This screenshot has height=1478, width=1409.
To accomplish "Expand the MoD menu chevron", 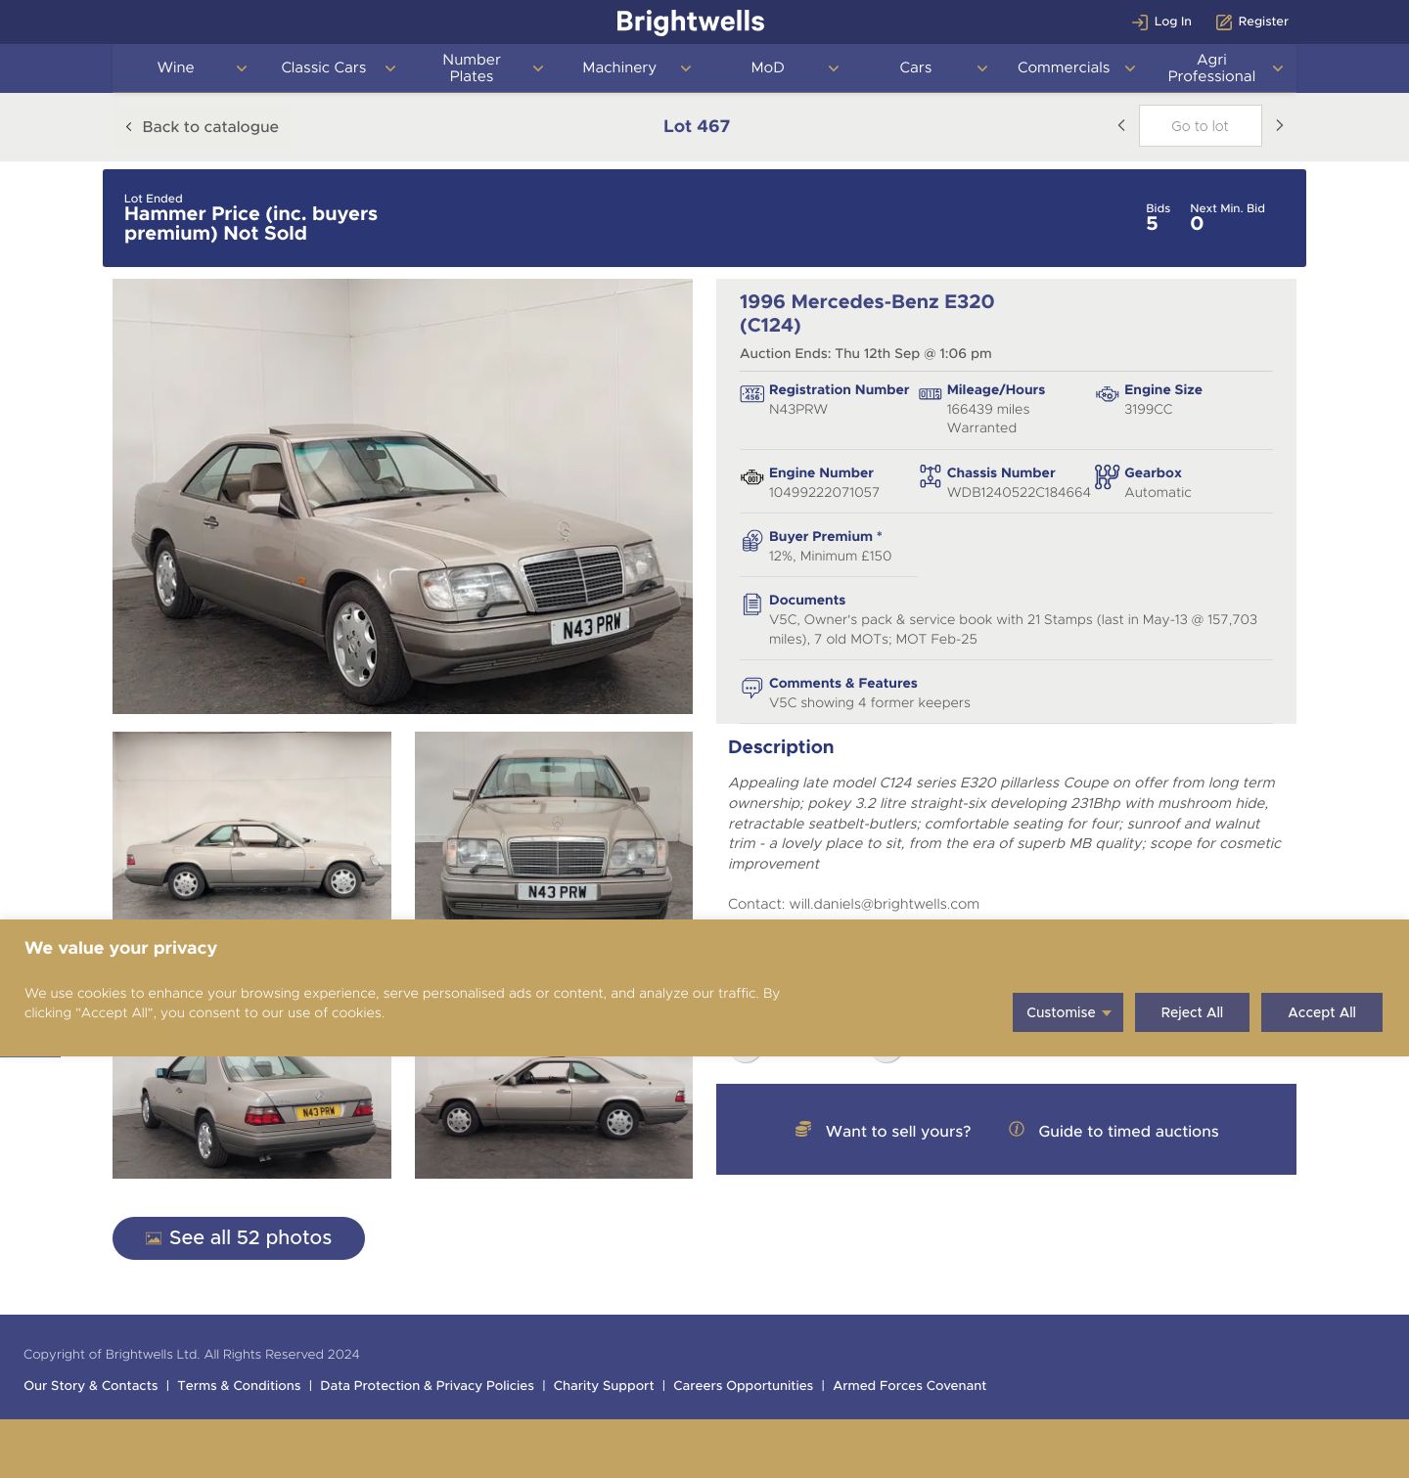I will tap(834, 68).
